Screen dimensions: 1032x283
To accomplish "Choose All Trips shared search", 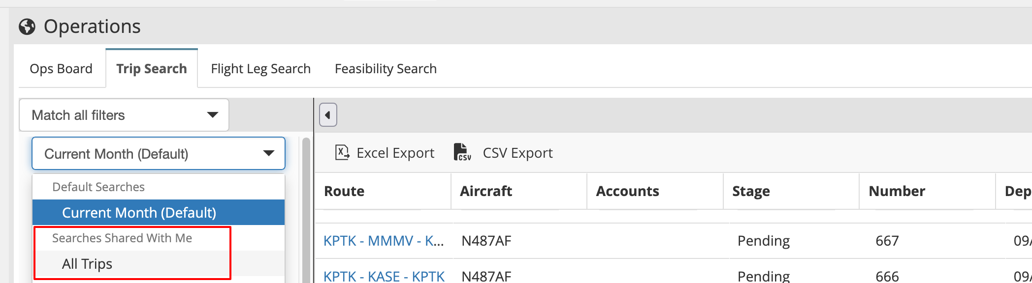I will coord(87,264).
